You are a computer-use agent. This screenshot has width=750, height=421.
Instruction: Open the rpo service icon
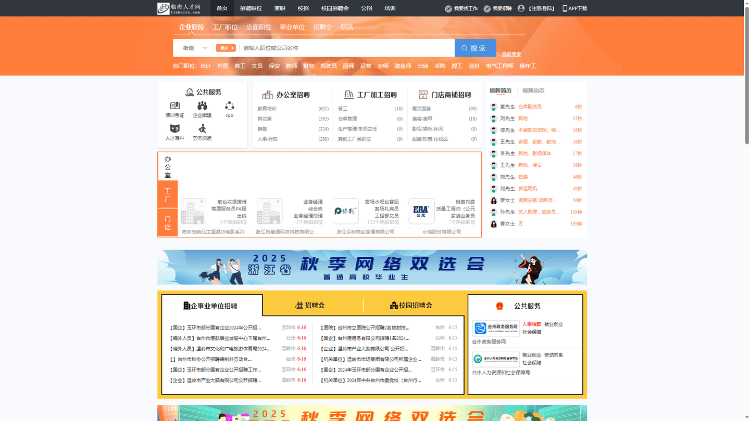point(230,106)
